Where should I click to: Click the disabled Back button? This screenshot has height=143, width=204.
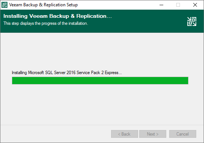(124, 134)
